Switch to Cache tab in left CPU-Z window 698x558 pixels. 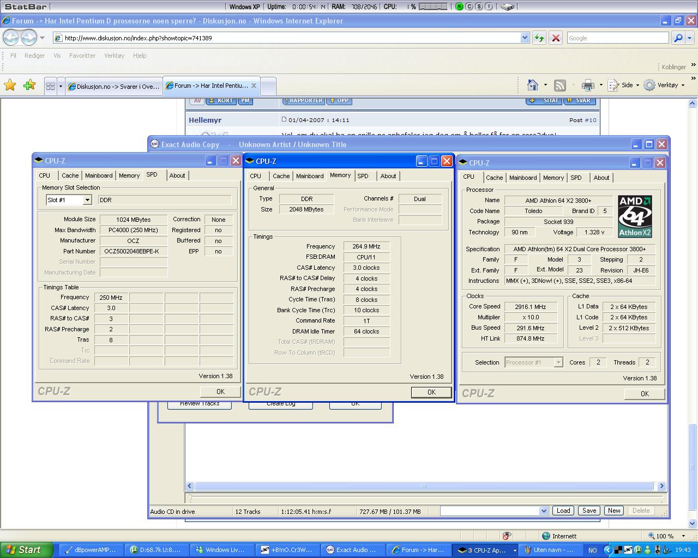click(x=70, y=175)
